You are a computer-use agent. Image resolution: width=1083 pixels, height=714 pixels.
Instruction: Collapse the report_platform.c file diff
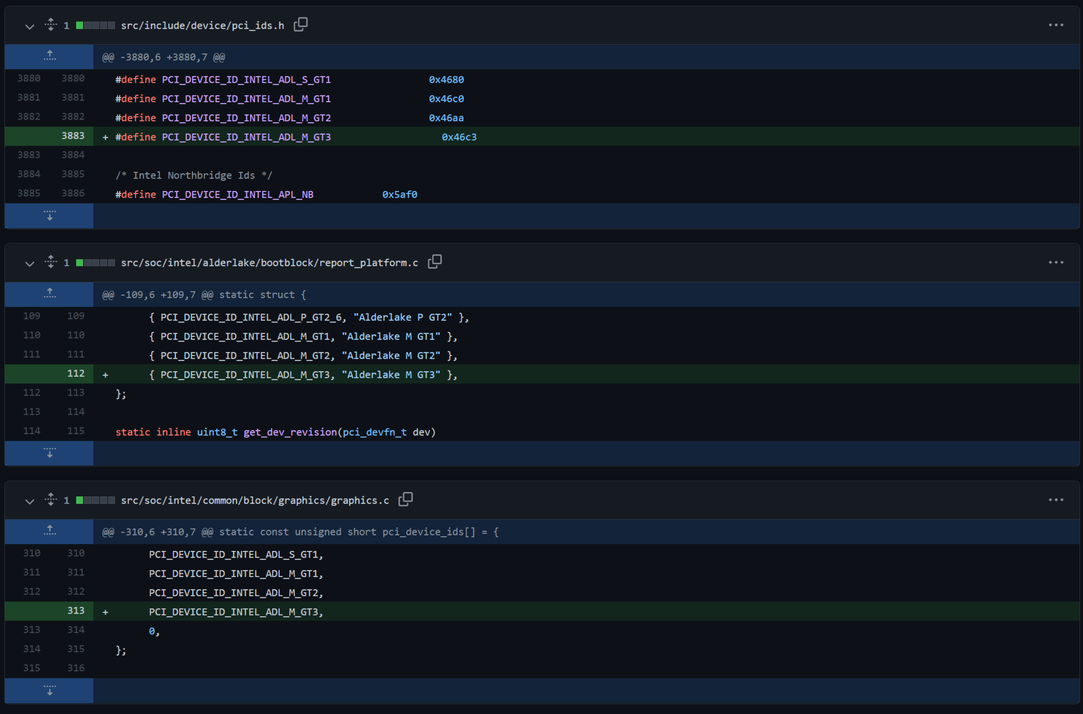pos(29,263)
